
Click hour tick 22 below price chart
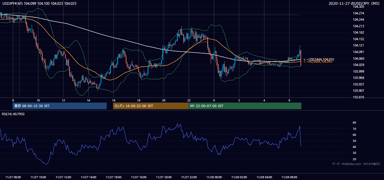pyautogui.click(x=189, y=100)
